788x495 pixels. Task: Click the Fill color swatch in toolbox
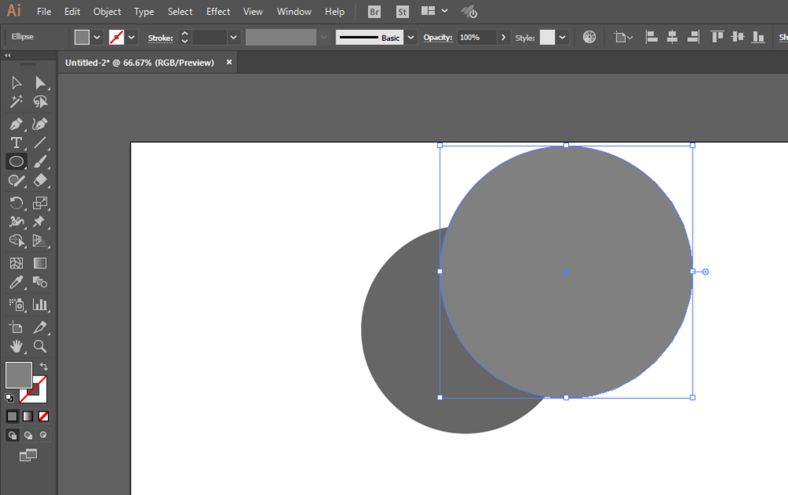tap(19, 375)
